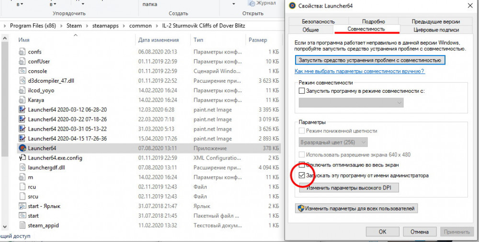Toggle Использовать разрешение экрана 640 x 480
The height and width of the screenshot is (242, 479).
pos(302,155)
